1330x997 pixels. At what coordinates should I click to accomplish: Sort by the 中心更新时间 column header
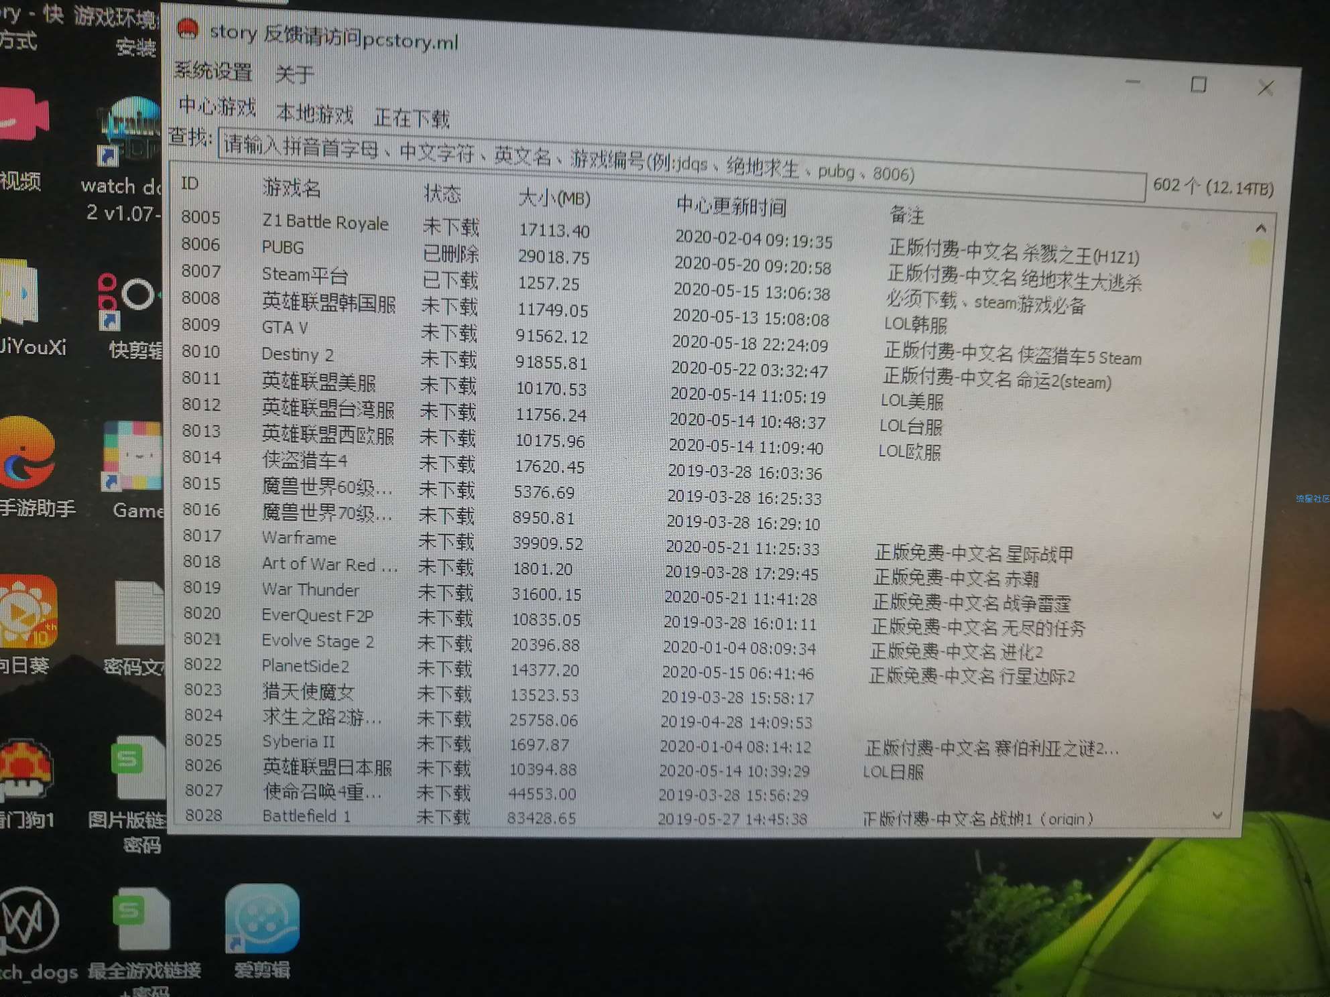pyautogui.click(x=731, y=206)
